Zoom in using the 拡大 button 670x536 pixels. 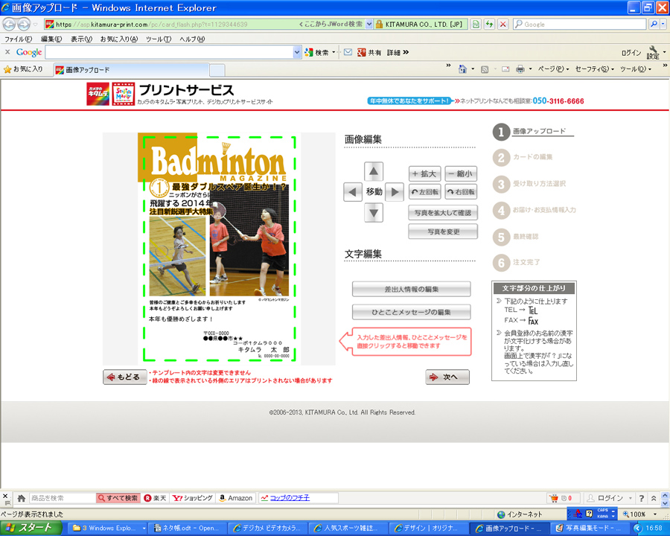tap(424, 173)
